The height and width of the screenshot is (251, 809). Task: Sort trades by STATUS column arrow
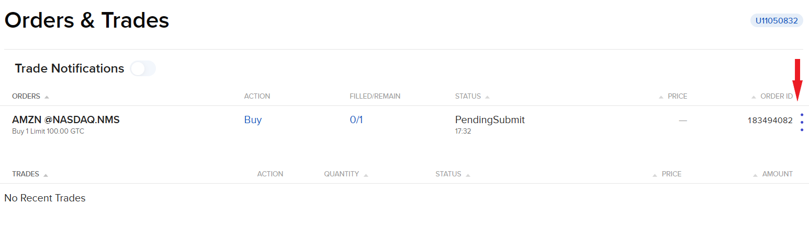[x=467, y=175]
